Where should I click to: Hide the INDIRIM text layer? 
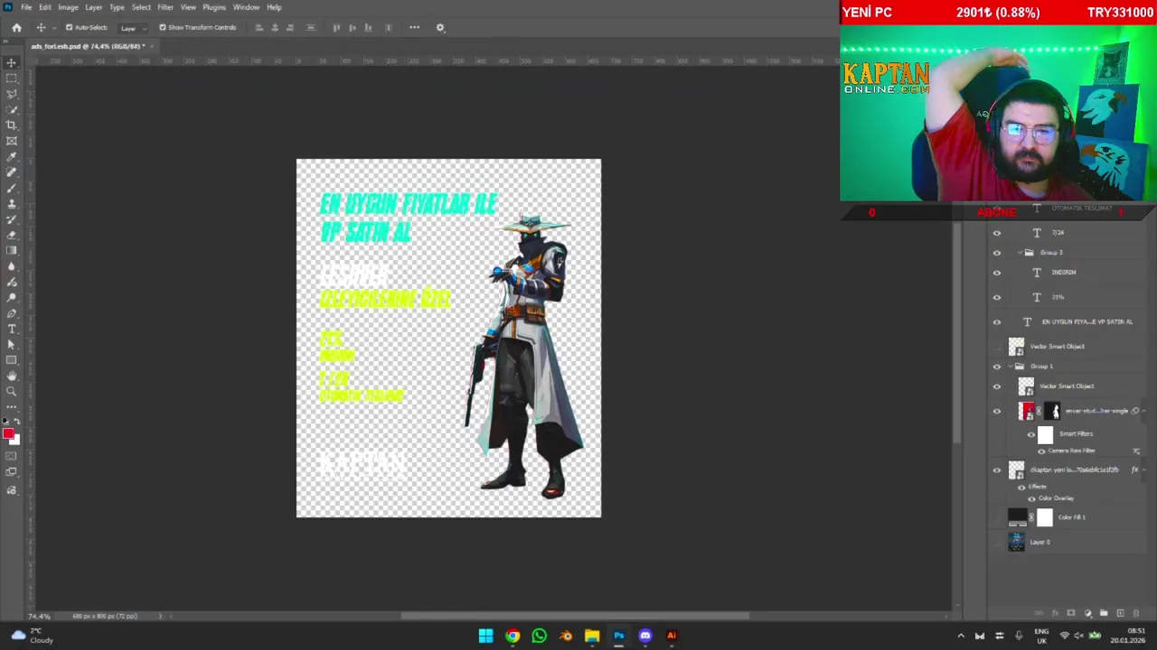coord(997,273)
